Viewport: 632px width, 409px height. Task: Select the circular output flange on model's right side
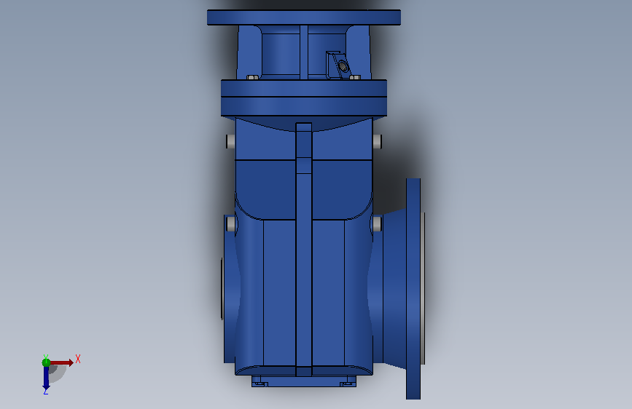point(413,289)
